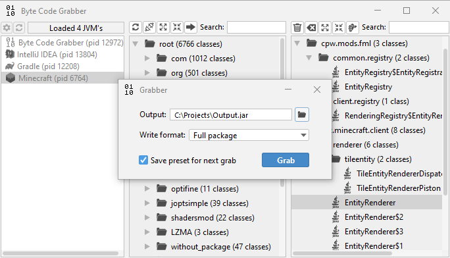Click the backspace clear icon in right toolbar

(311, 27)
